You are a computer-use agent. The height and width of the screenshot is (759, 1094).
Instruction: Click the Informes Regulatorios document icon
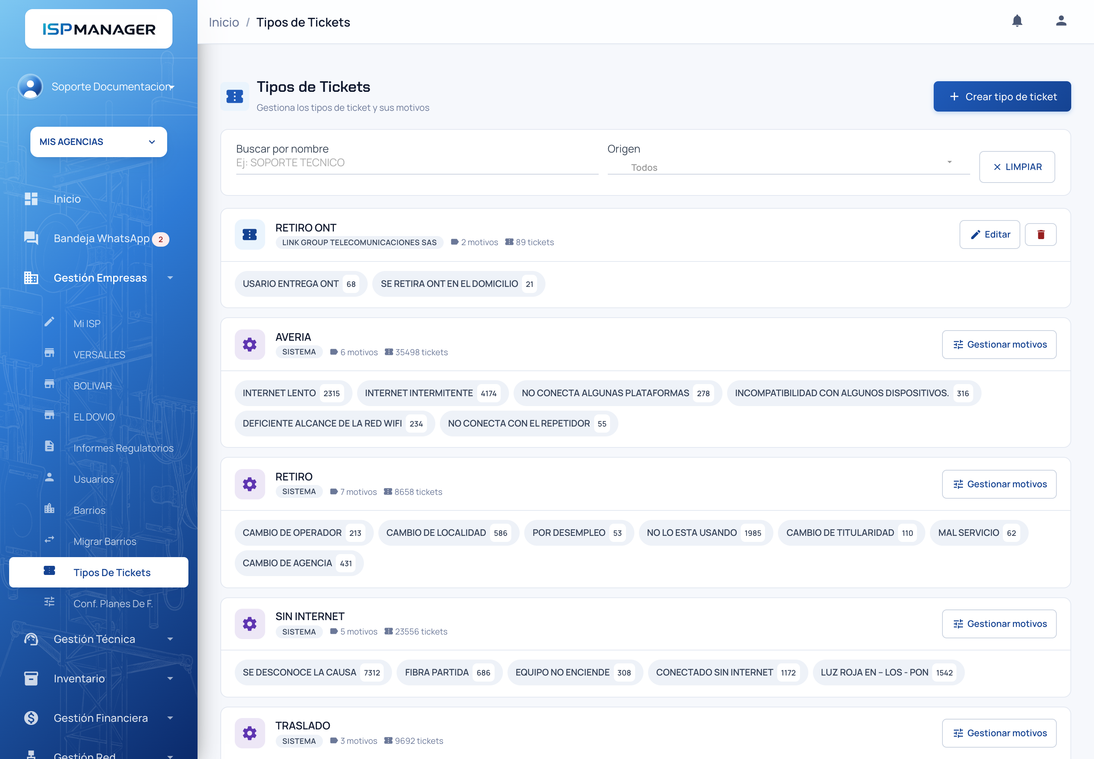tap(49, 446)
